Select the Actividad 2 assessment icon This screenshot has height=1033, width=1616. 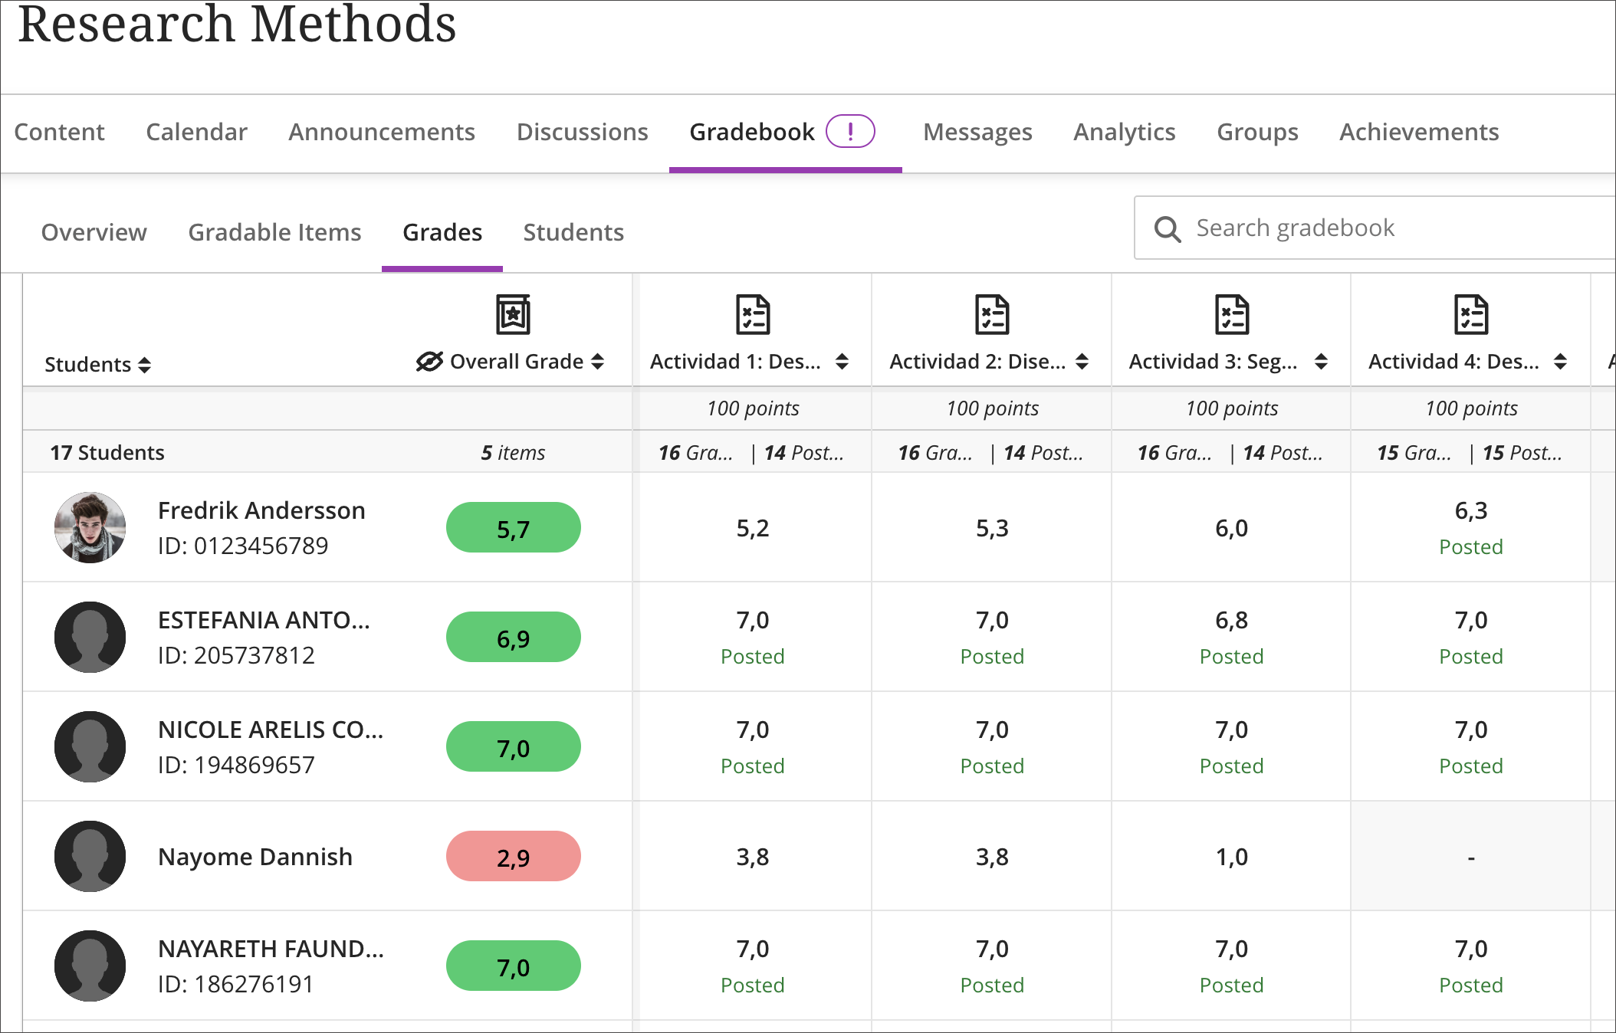[x=991, y=314]
